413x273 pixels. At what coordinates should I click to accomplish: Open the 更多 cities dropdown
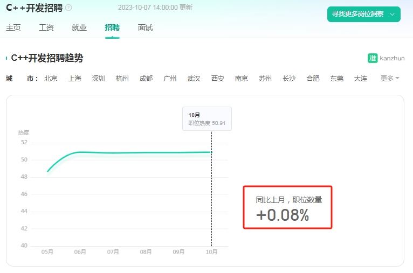pyautogui.click(x=390, y=79)
